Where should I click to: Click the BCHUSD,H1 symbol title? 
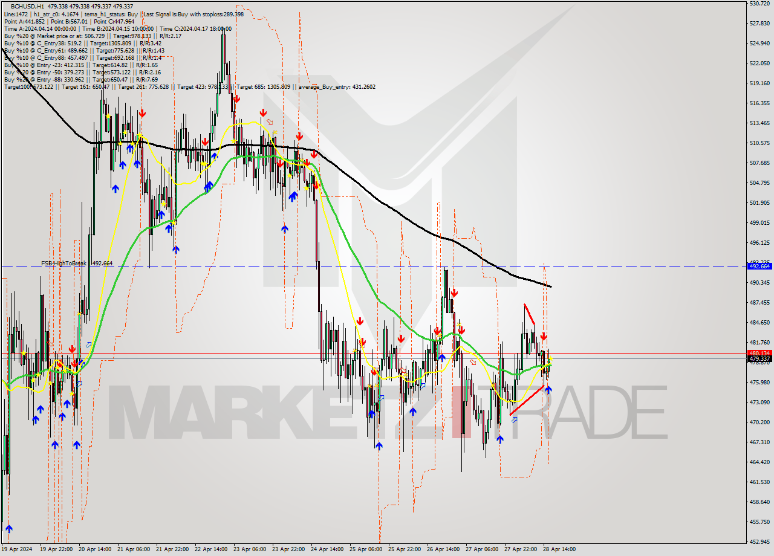(x=27, y=5)
